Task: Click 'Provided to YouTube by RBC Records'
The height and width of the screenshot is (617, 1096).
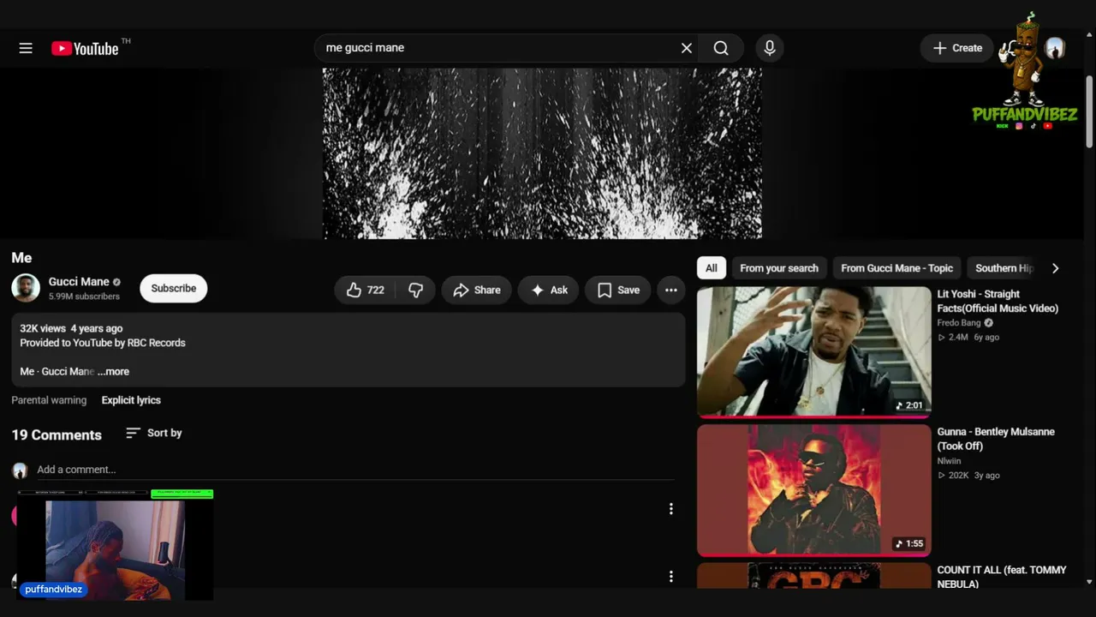Action: 103,343
